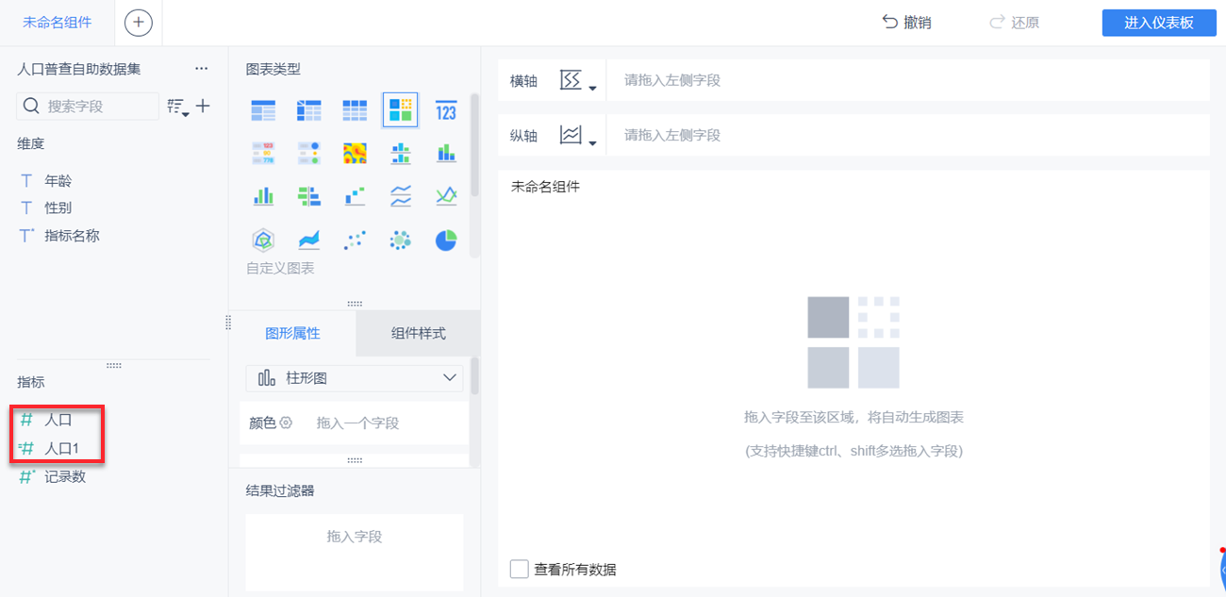The height and width of the screenshot is (597, 1226).
Task: Select the waterfall chart icon
Action: point(355,196)
